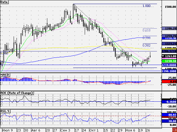Click the red arrow icon at bottom-right corner
Image resolution: width=177 pixels, height=132 pixels.
click(174, 130)
